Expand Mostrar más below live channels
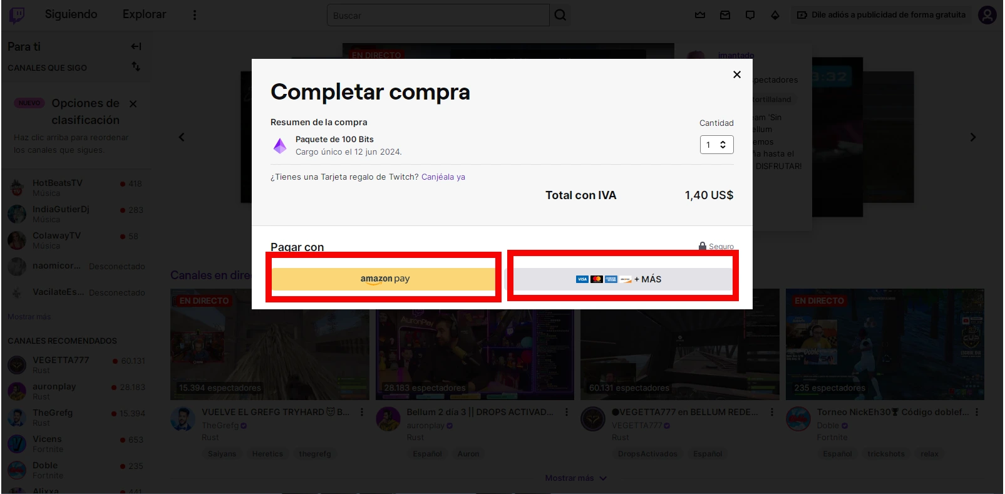The width and height of the screenshot is (1005, 494). point(575,478)
